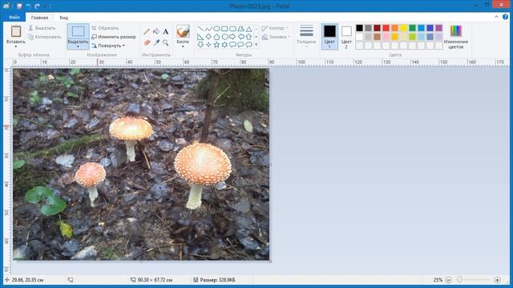Click the status text Размер: 328.9КБ
513x288 pixels.
tap(217, 280)
